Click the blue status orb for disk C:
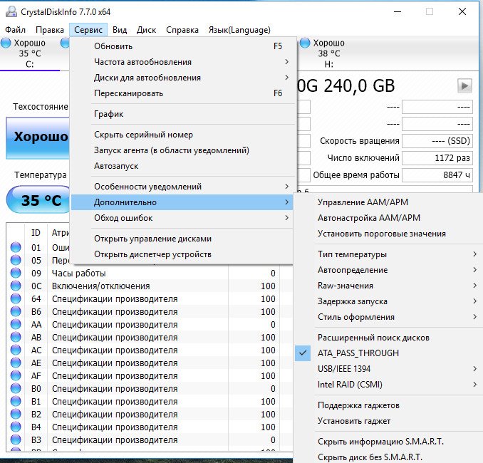This screenshot has width=483, height=463. 6,43
